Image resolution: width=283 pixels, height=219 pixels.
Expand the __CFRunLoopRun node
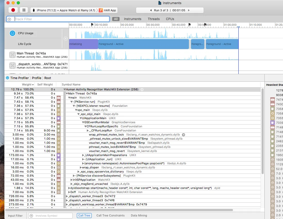(88, 130)
